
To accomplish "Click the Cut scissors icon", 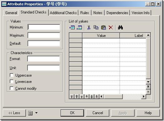I will click(x=89, y=28).
